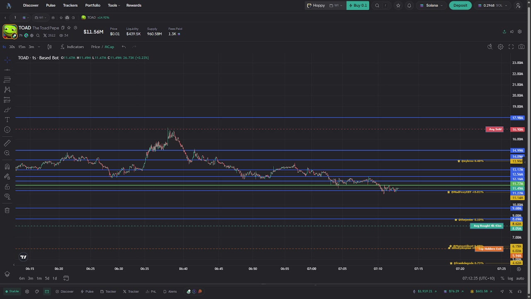The image size is (531, 299).
Task: Go to the Discover tab
Action: (31, 5)
